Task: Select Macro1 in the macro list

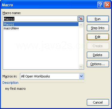Action: pyautogui.click(x=41, y=24)
